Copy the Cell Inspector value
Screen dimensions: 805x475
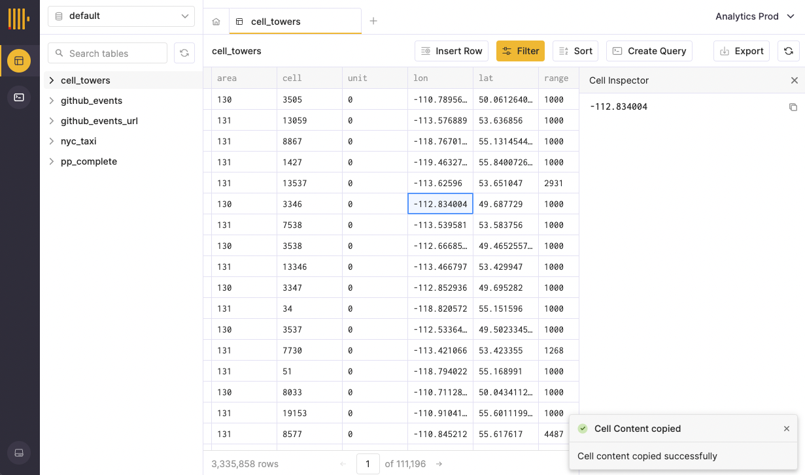coord(793,107)
